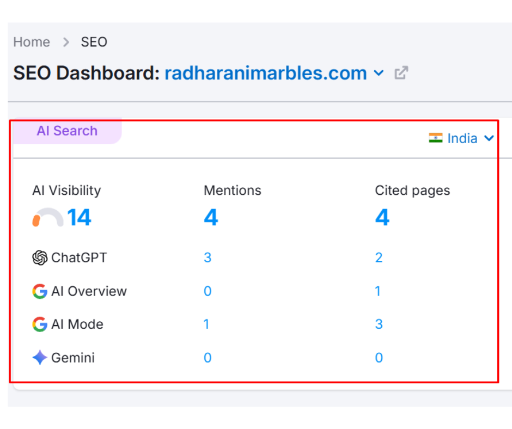512x429 pixels.
Task: Open the radharanimarbles.com domain link
Action: [x=265, y=72]
